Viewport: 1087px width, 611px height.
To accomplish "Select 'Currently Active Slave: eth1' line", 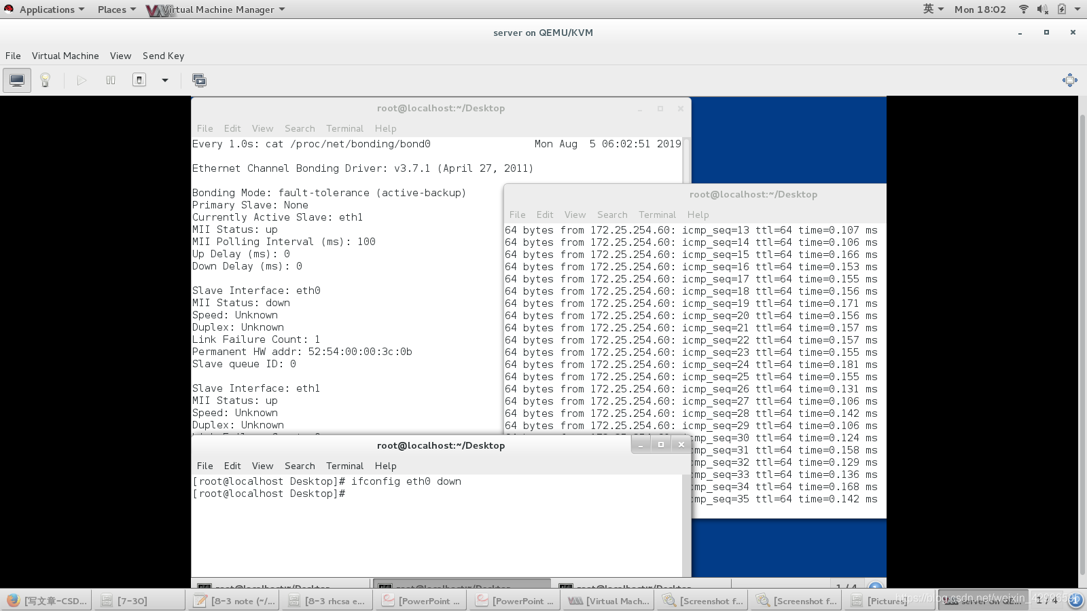I will coord(277,217).
